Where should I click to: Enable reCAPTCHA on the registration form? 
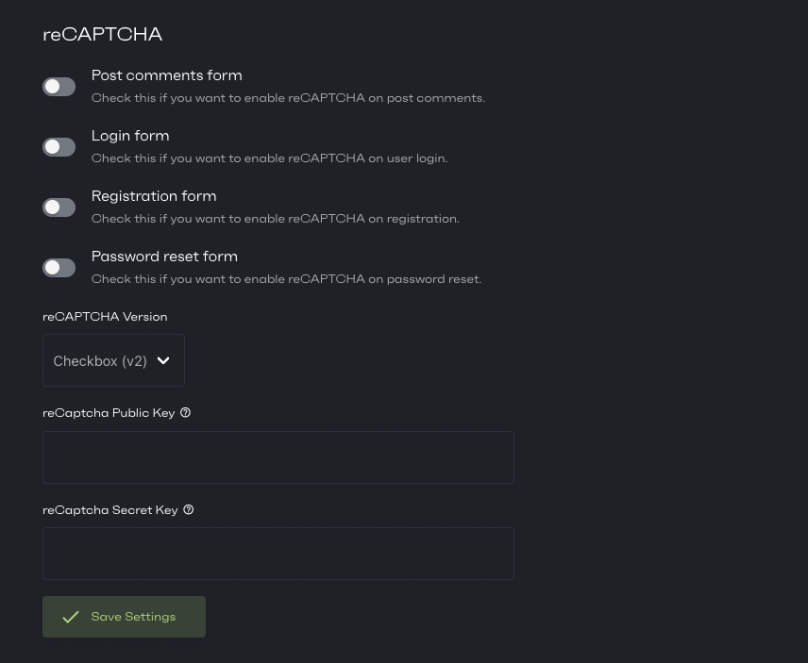59,207
